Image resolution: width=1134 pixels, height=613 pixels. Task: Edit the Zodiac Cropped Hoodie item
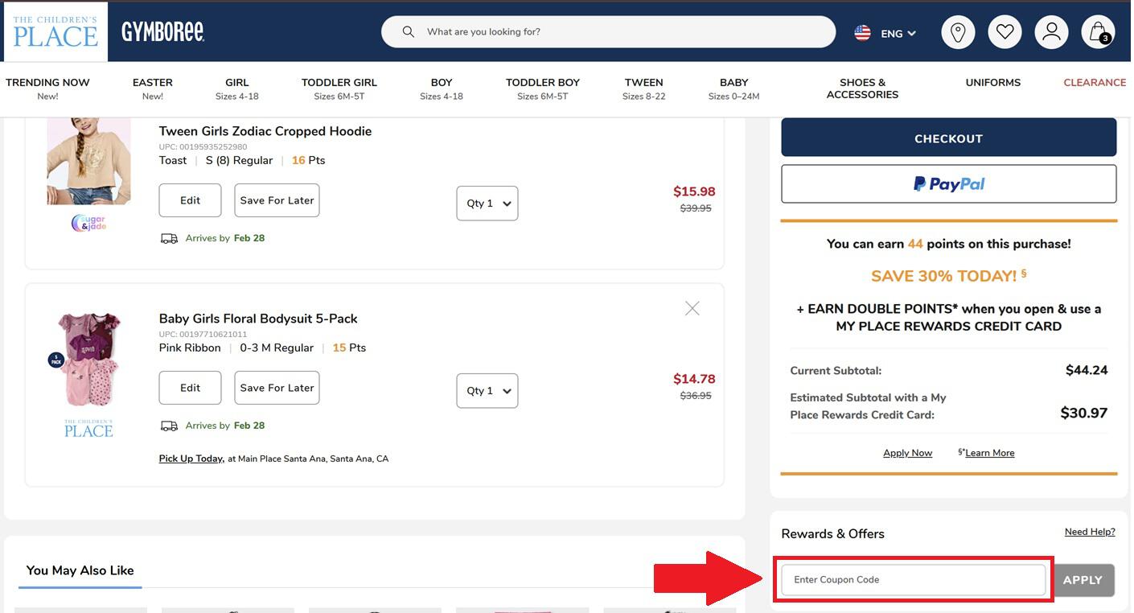point(190,200)
